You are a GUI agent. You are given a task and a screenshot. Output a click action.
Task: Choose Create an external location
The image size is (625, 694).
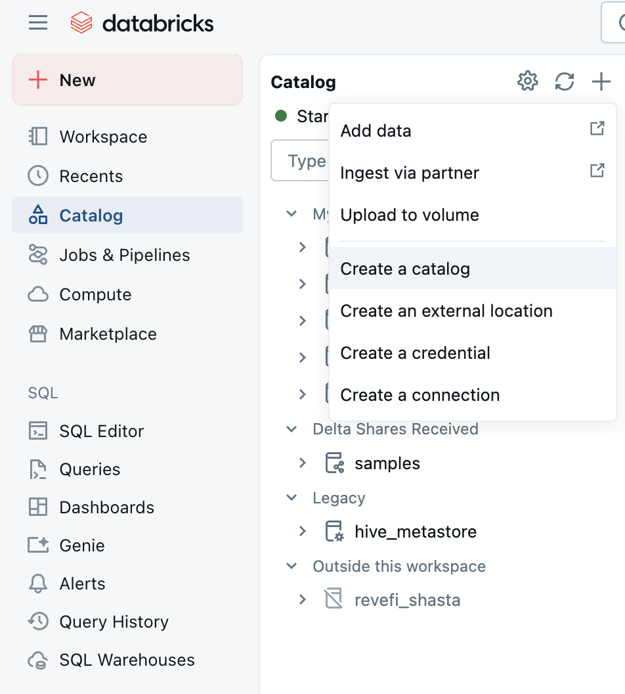(446, 311)
